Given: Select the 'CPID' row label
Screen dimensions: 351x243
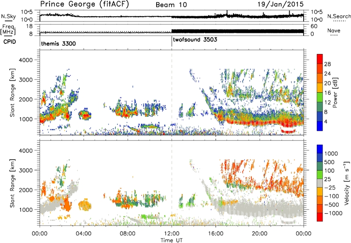Looking at the screenshot, I should 9,42.
